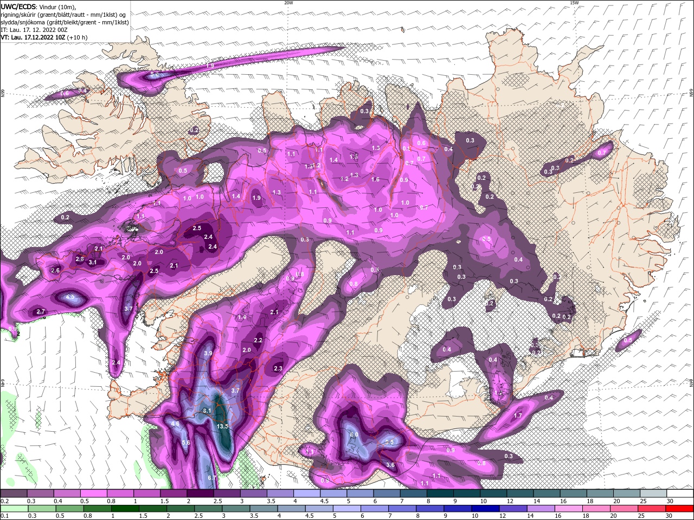Select the pale green 0.1 swatch, lower legend
The image size is (694, 520).
14,508
